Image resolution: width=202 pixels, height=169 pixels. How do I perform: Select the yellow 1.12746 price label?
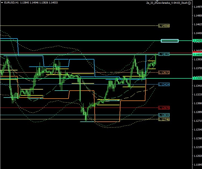point(164,119)
